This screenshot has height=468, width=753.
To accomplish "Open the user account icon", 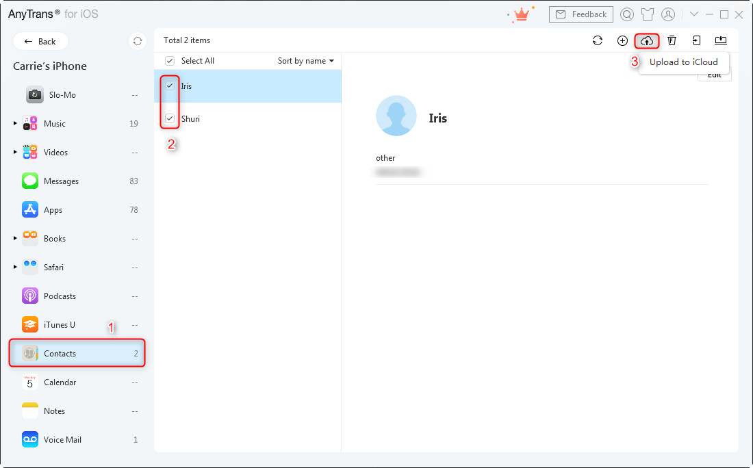I will click(x=668, y=14).
